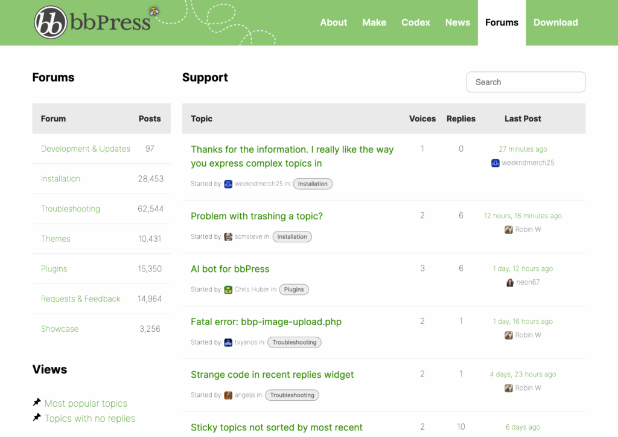Open the News menu item
618x437 pixels.
point(457,22)
